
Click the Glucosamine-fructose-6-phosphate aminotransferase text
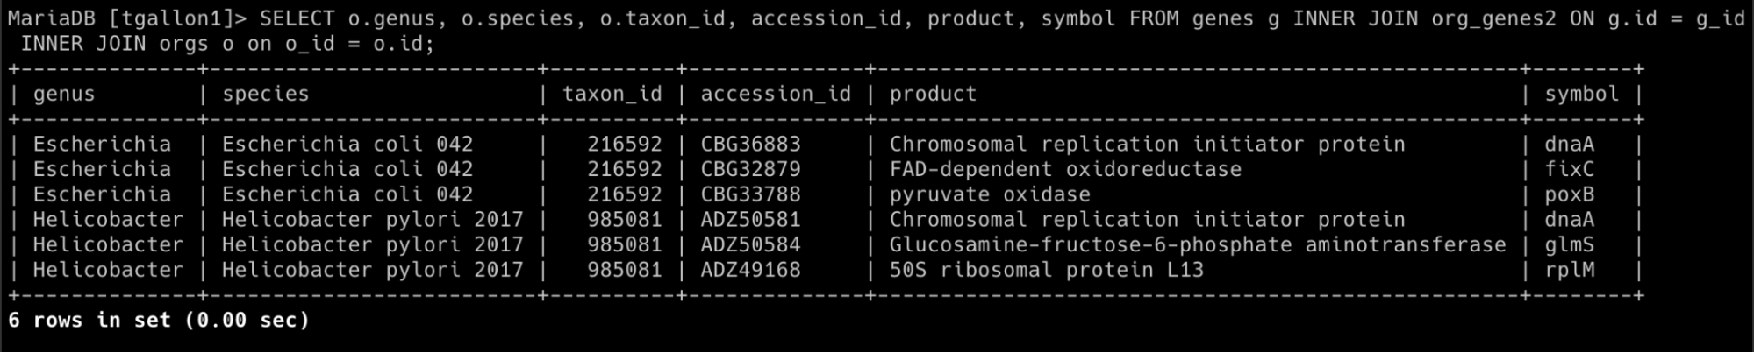(x=1198, y=244)
